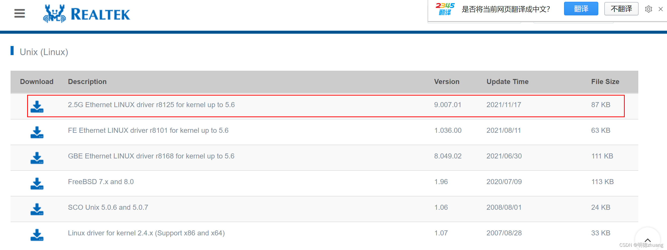The height and width of the screenshot is (250, 667).
Task: Select 'GBE Ethernet LINUX driver r8168' description
Action: pyautogui.click(x=151, y=156)
